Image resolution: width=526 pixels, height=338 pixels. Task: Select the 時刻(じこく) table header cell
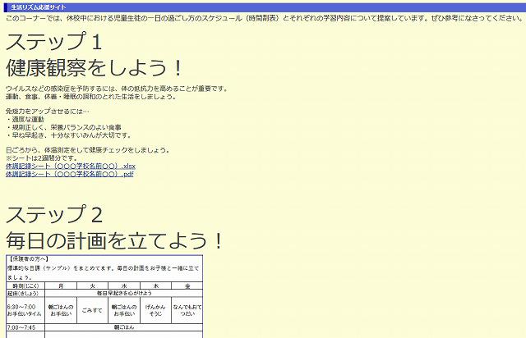click(25, 285)
